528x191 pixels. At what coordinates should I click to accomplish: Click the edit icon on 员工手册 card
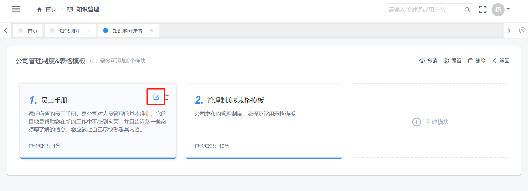pyautogui.click(x=156, y=97)
